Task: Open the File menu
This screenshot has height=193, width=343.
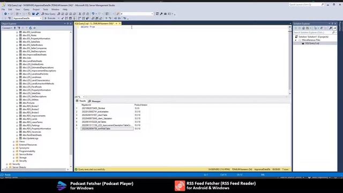Action: click(3, 10)
